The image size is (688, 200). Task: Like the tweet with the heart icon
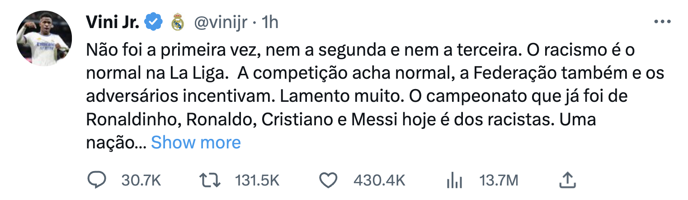[x=329, y=181]
